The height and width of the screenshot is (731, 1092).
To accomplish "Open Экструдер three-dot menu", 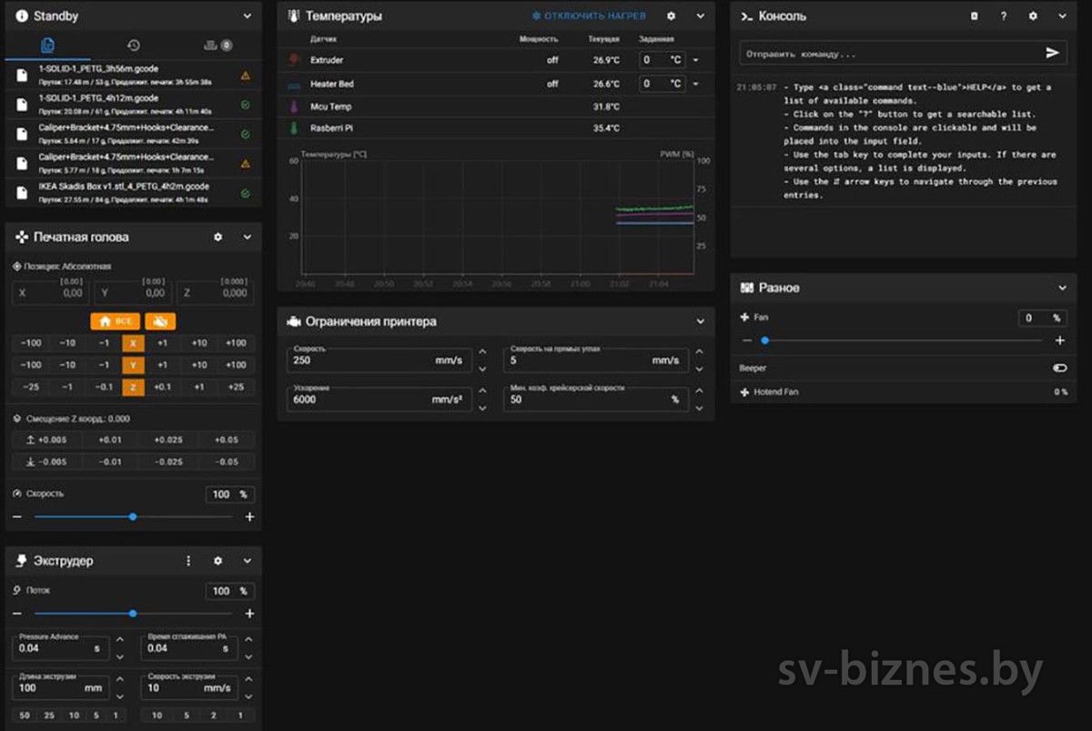I will (188, 561).
